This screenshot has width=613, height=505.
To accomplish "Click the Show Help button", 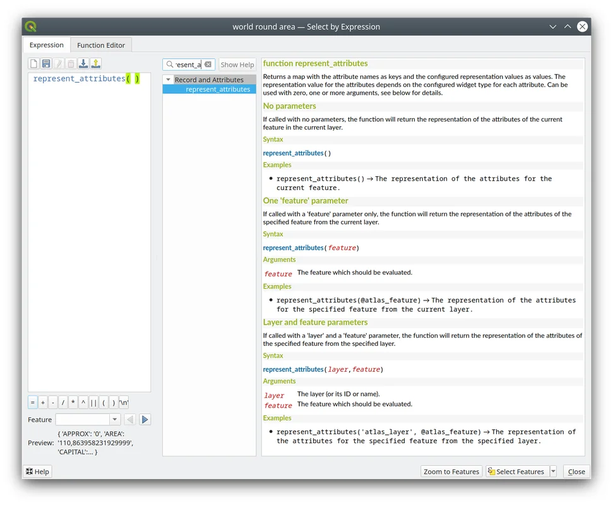I will [237, 64].
